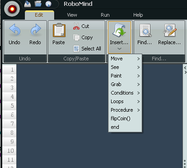The image size is (187, 168).
Task: Open the Replace... dialog
Action: pyautogui.click(x=169, y=35)
